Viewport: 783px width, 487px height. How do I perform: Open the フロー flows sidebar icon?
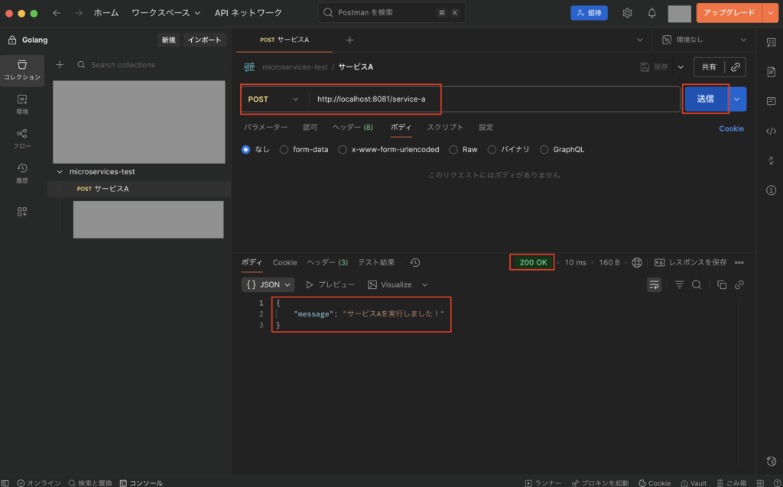pos(22,138)
